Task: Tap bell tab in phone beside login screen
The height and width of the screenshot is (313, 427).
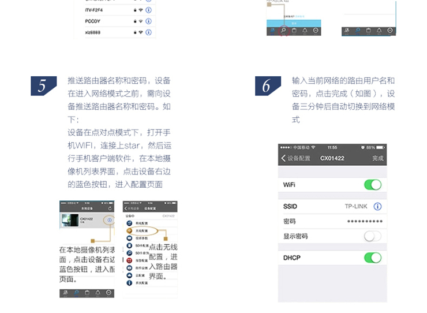Action: [x=379, y=31]
